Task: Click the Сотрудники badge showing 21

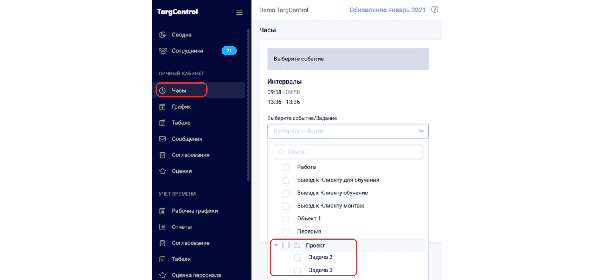Action: [229, 51]
